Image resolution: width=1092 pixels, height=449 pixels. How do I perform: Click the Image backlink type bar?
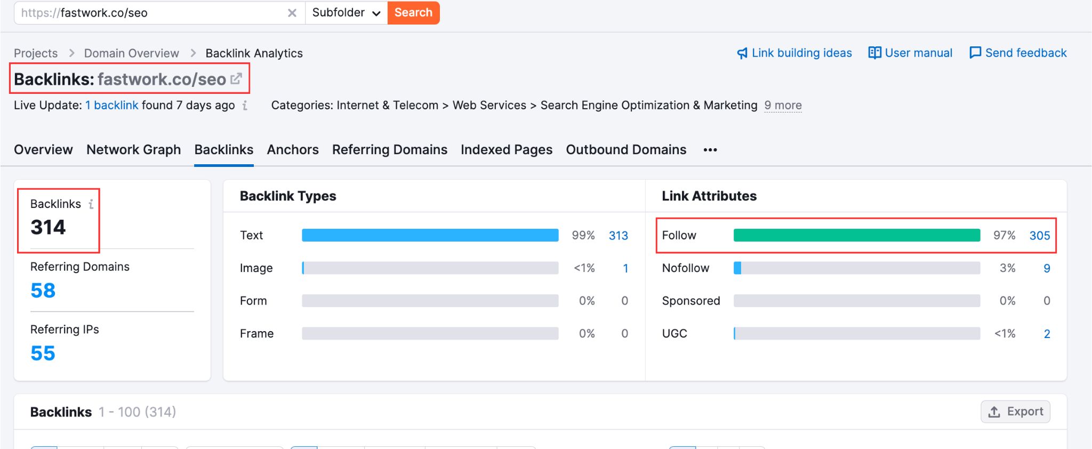[x=430, y=268]
